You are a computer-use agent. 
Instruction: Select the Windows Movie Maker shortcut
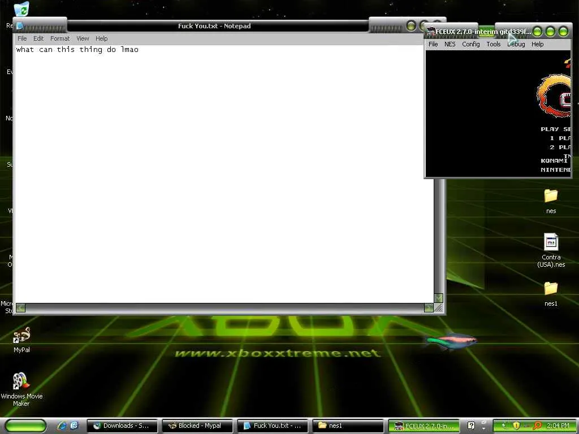pos(21,389)
